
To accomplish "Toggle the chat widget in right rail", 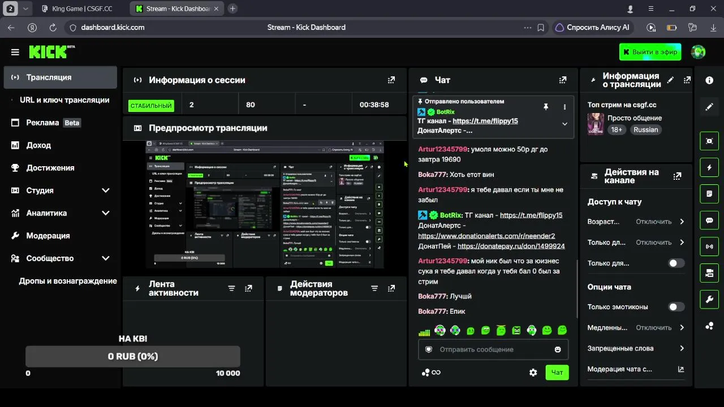I will 709,220.
